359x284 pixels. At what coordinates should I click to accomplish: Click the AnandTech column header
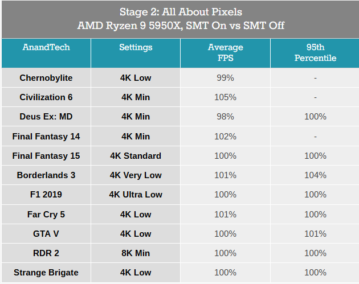[46, 53]
